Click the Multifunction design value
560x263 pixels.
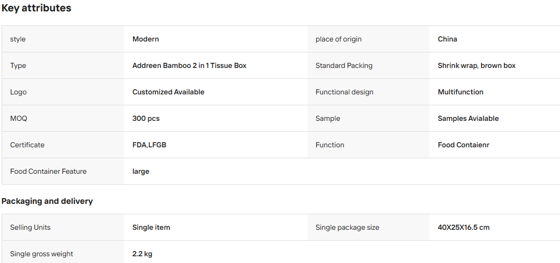pos(461,92)
